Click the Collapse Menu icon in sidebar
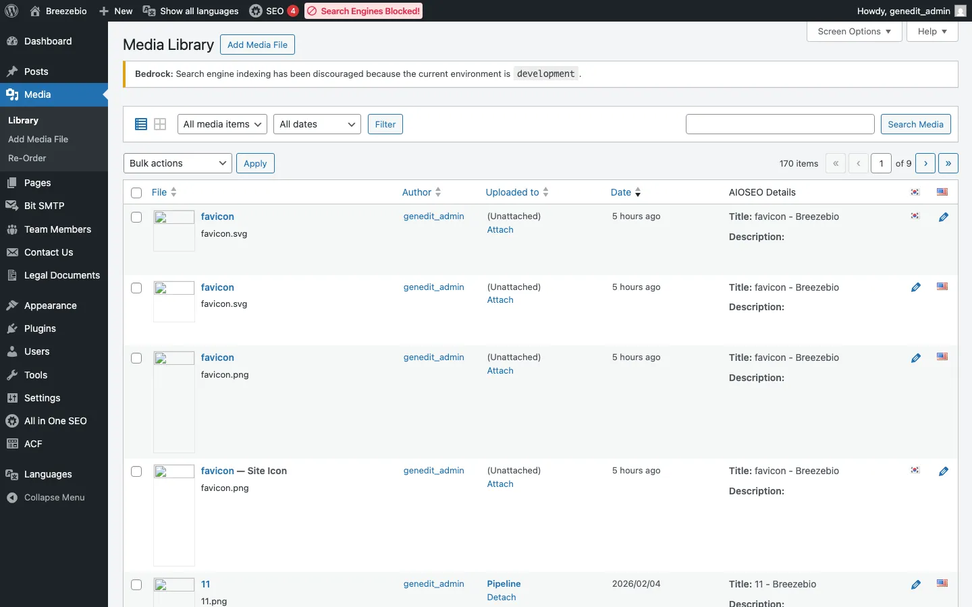972x607 pixels. click(x=12, y=498)
